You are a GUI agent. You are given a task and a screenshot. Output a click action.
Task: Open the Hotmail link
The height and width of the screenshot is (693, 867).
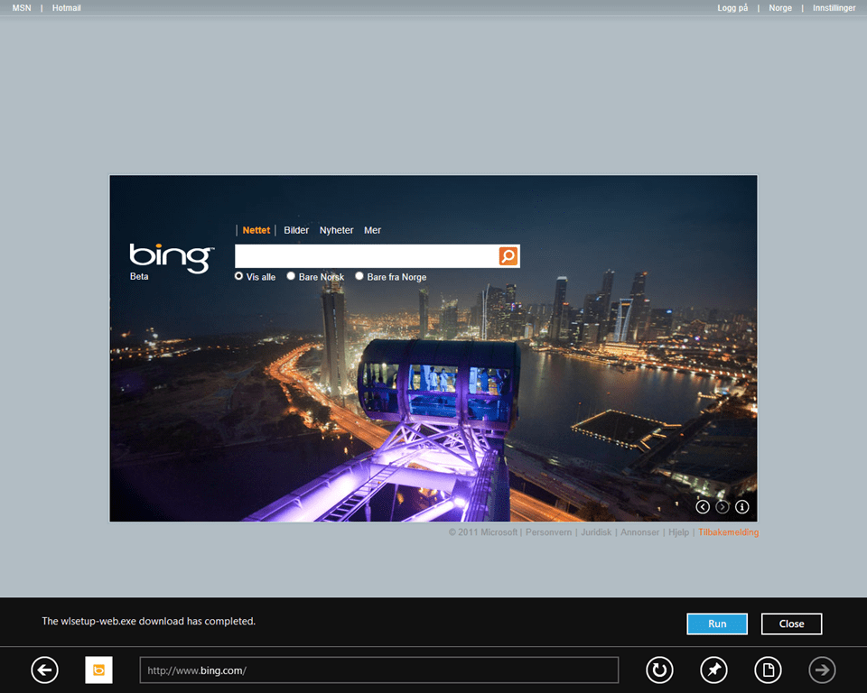[x=66, y=8]
